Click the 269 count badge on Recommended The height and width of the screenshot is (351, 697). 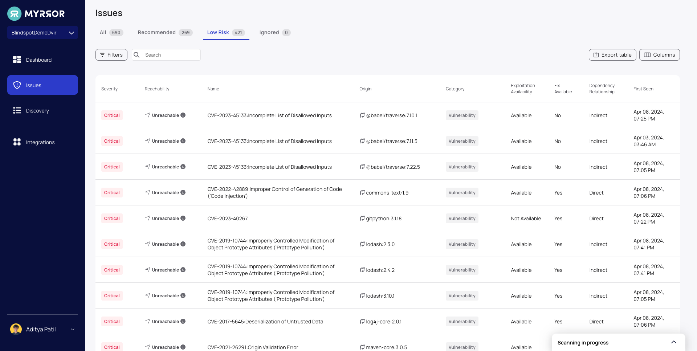point(186,32)
